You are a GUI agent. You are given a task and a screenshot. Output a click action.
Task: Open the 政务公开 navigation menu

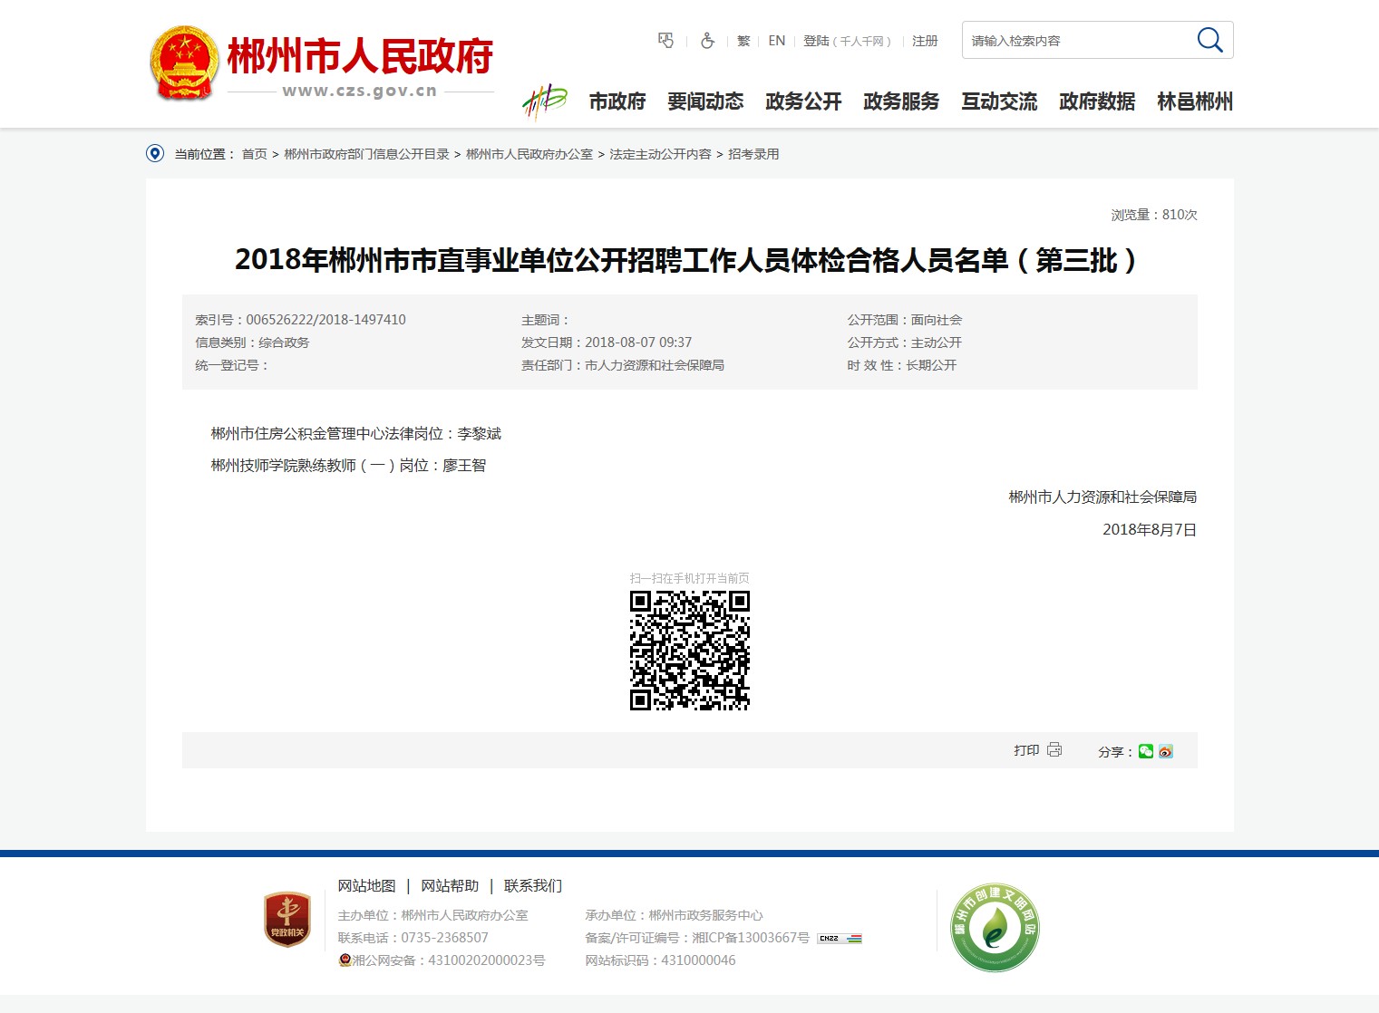point(803,101)
